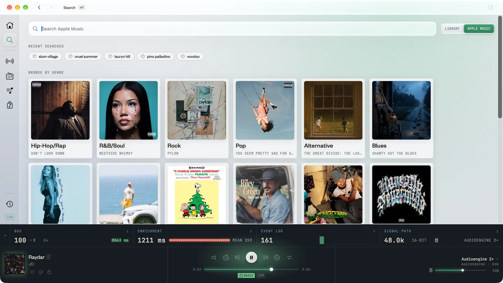Go to previous track

tap(237, 257)
